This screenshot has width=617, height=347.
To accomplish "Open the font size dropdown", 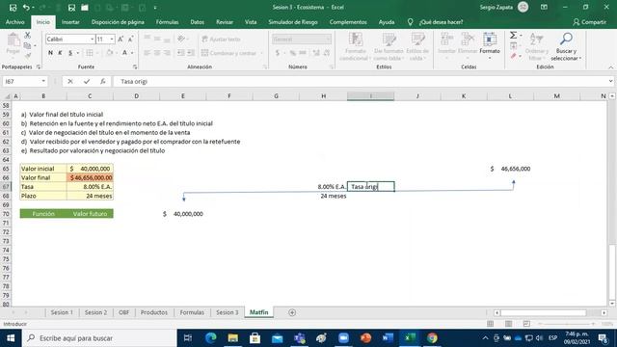I will click(x=112, y=39).
